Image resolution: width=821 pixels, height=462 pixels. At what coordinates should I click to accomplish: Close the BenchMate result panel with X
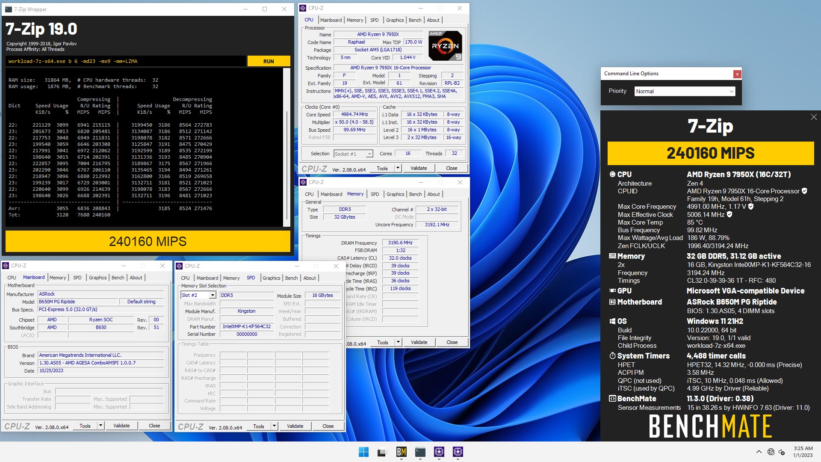click(814, 117)
